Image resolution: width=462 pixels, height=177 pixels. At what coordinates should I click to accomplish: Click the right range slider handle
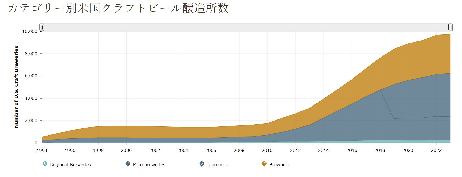[x=450, y=27]
